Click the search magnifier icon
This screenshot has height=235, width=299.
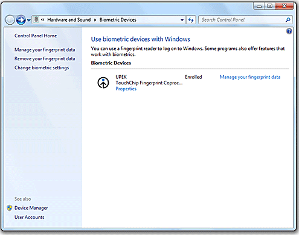pyautogui.click(x=288, y=20)
